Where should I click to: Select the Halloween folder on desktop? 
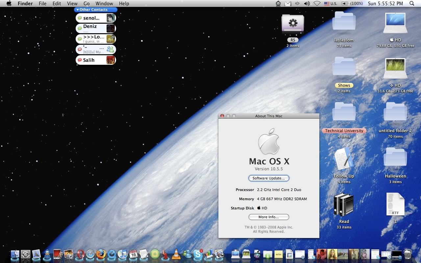click(x=395, y=157)
